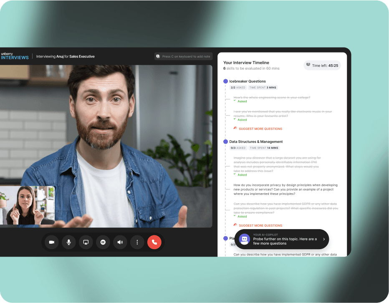
Task: Mute the microphone
Action: pos(69,242)
